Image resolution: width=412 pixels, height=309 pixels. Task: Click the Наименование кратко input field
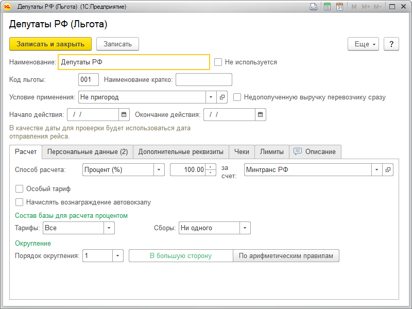tap(204, 80)
